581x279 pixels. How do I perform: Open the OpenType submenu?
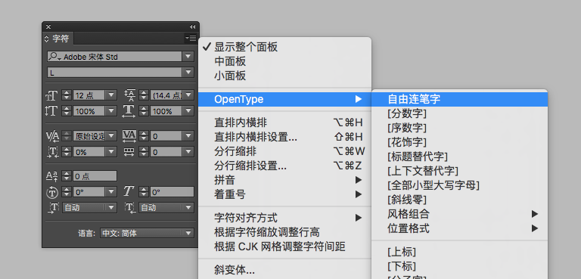[284, 99]
